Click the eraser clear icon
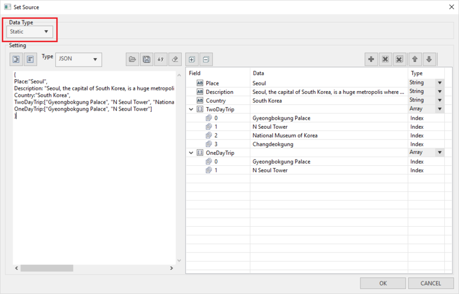 point(175,59)
